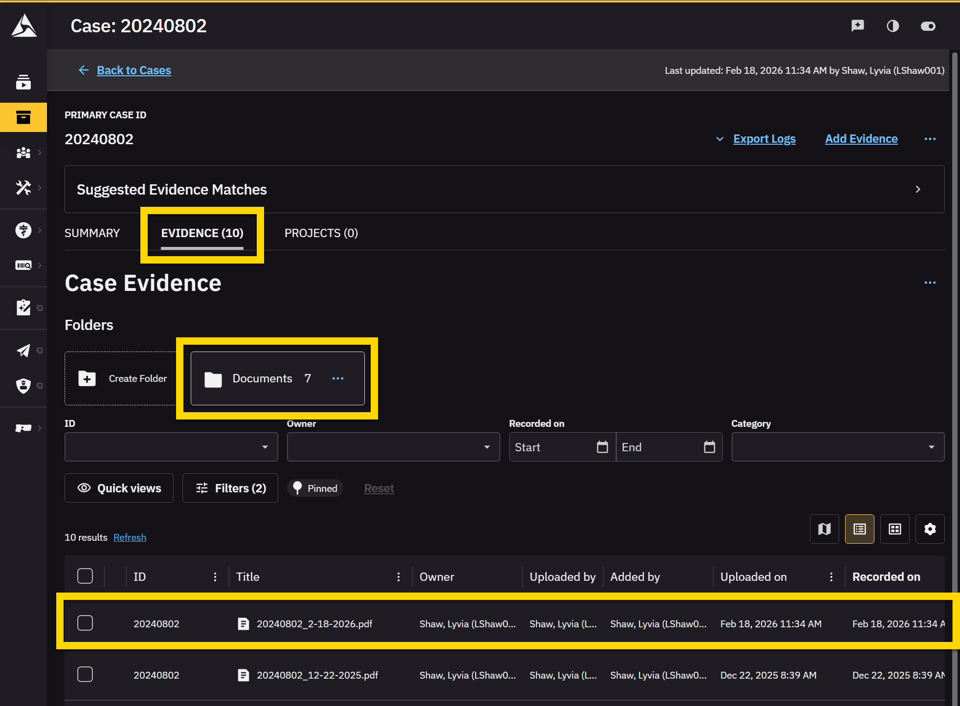This screenshot has height=706, width=960.
Task: Click the Add Evidence link
Action: tap(861, 138)
